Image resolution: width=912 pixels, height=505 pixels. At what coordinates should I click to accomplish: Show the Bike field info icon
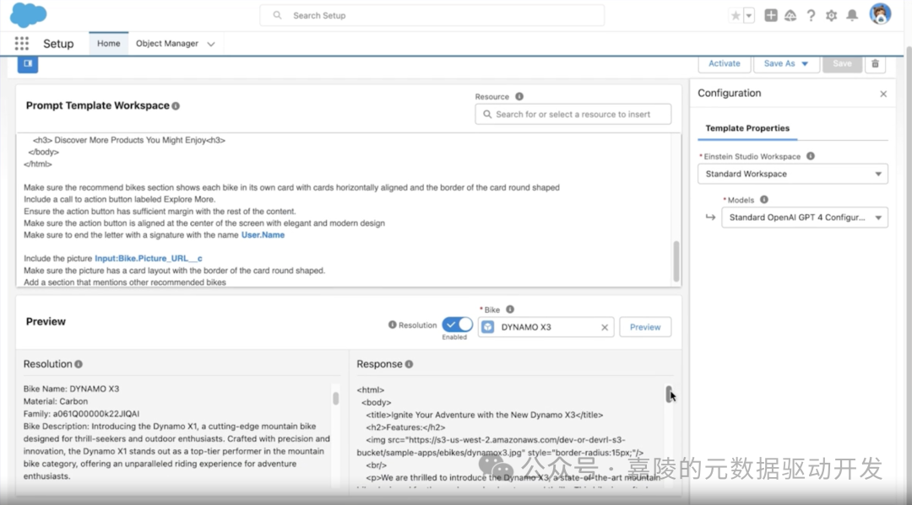510,309
